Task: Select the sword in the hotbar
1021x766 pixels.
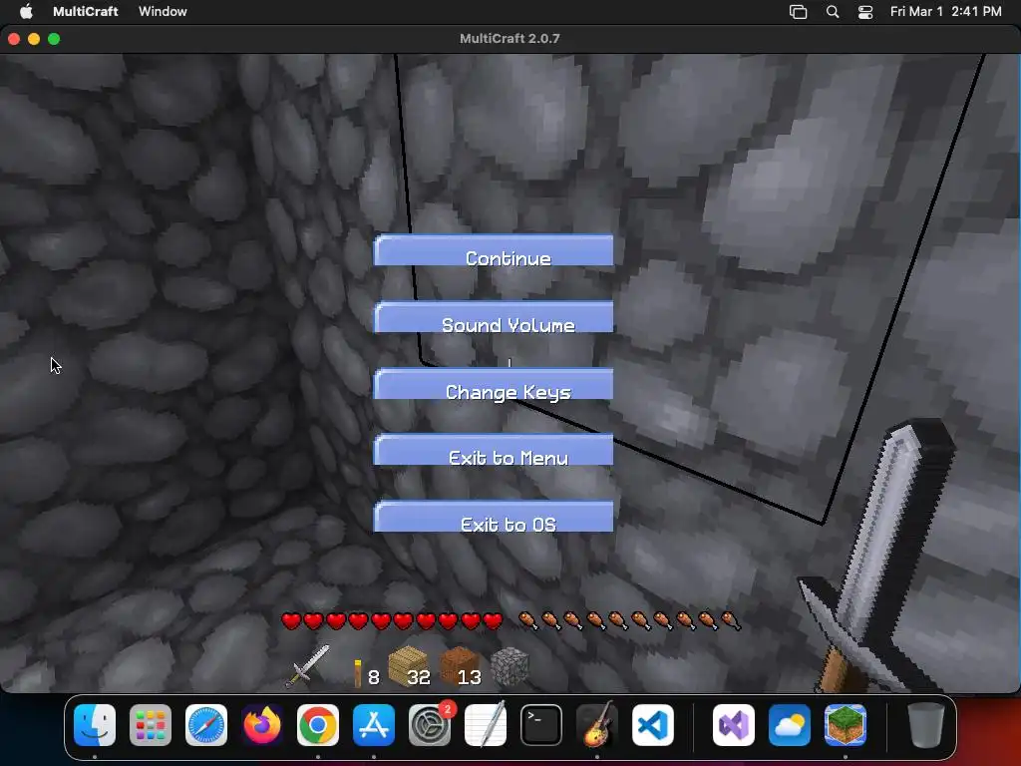Action: (x=307, y=666)
